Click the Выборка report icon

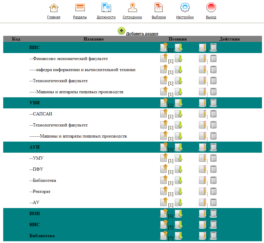(x=159, y=8)
